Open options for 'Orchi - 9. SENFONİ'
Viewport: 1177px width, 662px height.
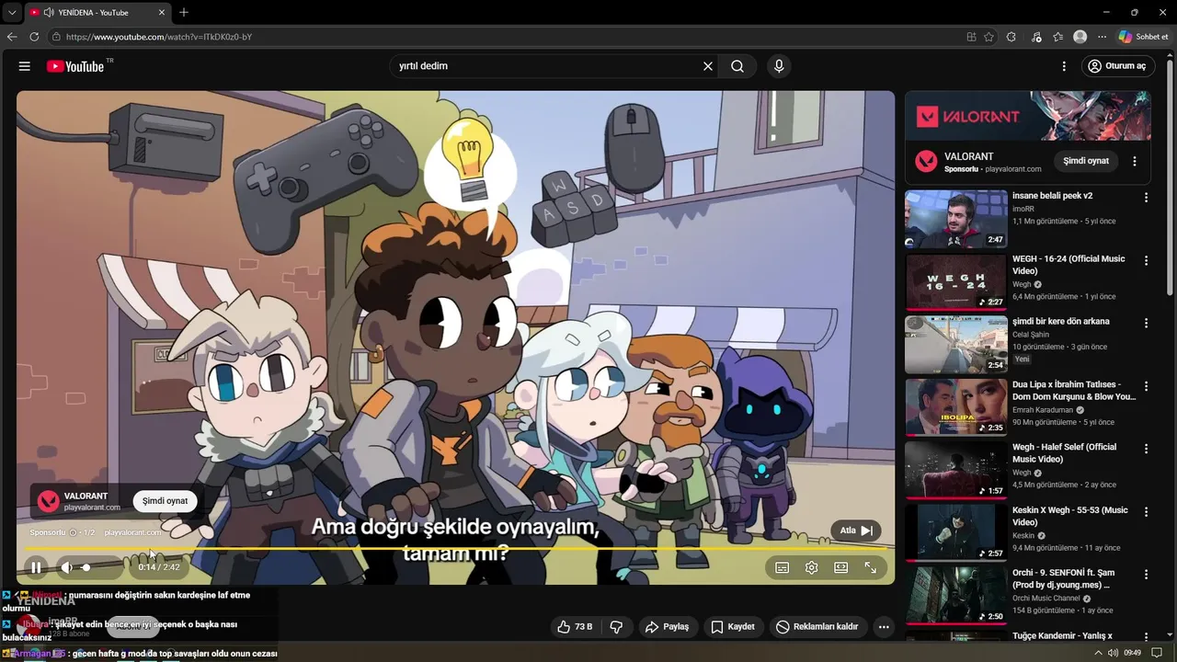pyautogui.click(x=1146, y=575)
